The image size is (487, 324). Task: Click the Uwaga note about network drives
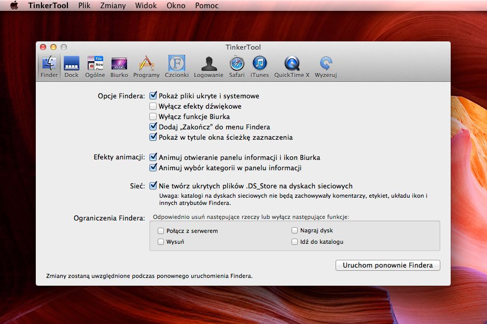pos(293,199)
